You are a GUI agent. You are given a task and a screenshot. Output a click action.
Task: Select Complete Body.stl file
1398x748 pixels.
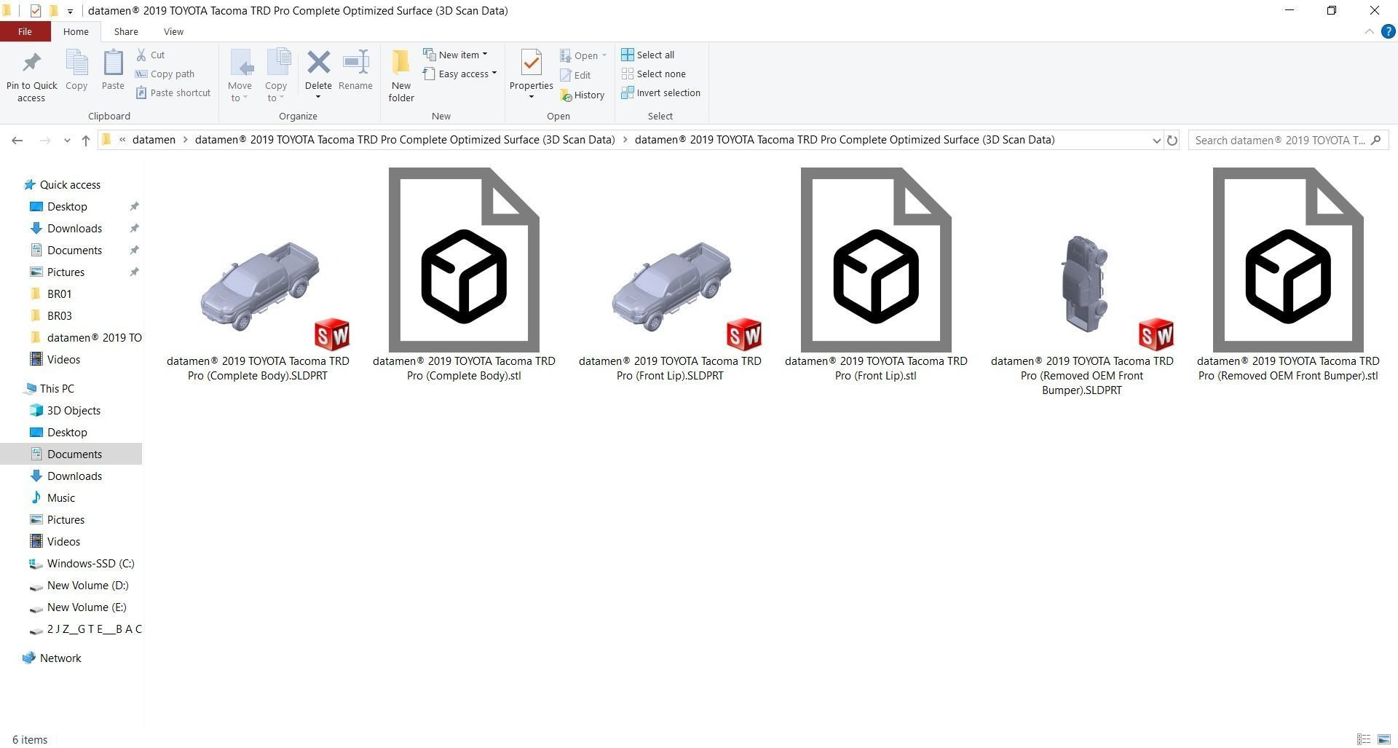(x=464, y=260)
